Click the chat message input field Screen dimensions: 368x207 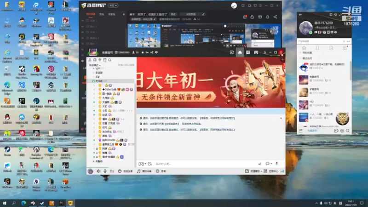[x=205, y=164]
